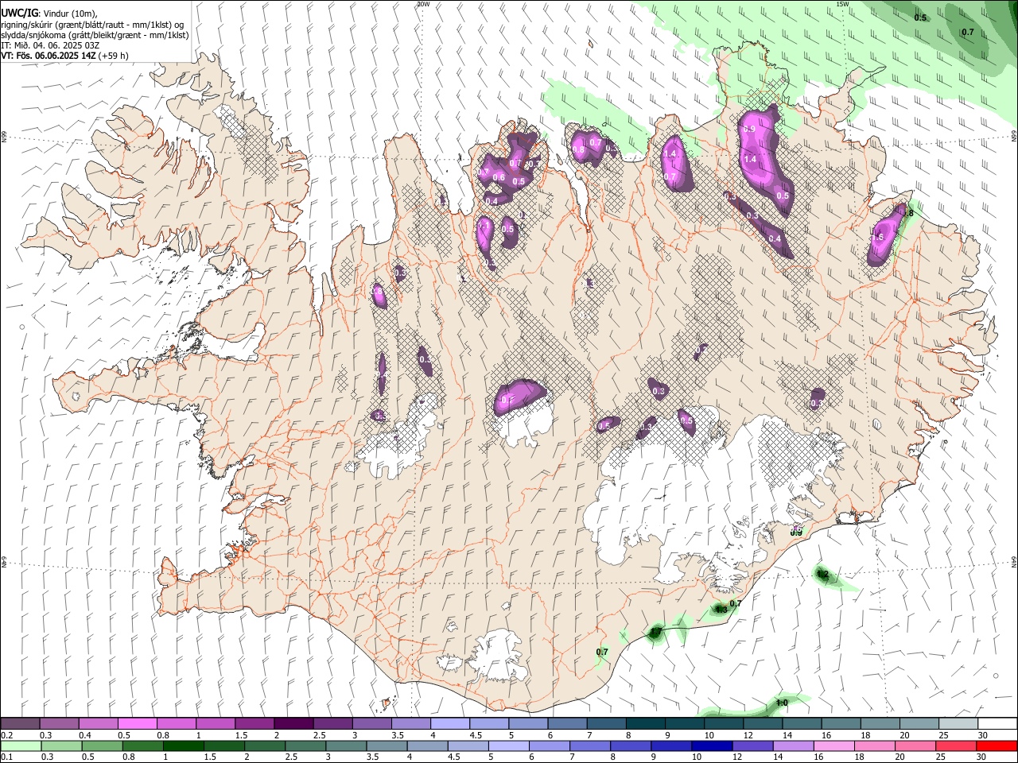Click the '0.1' label on the rain scale
Image resolution: width=1018 pixels, height=763 pixels.
7,757
